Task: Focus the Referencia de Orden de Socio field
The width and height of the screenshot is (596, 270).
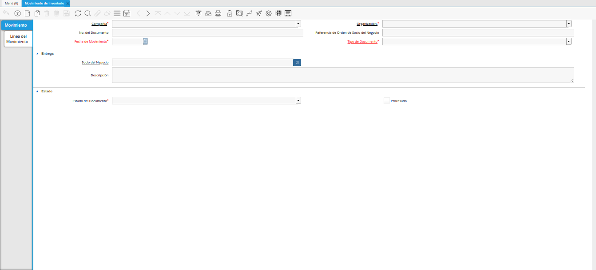Action: point(478,32)
